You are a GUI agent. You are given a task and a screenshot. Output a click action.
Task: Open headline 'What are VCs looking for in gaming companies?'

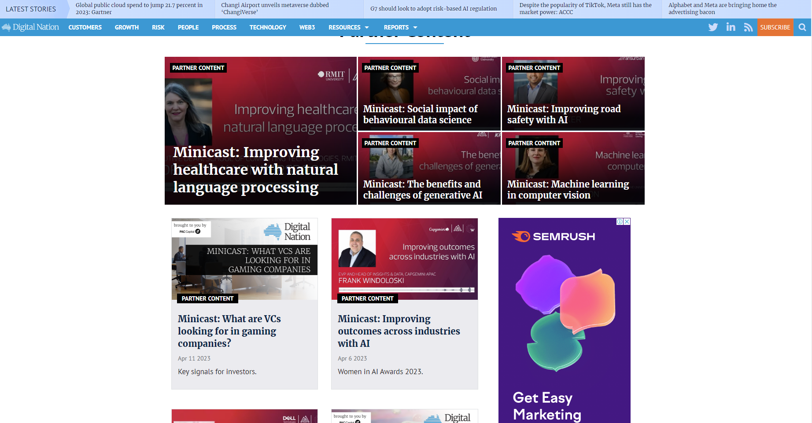[x=229, y=331]
